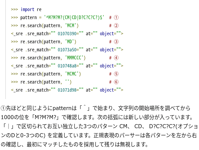Click the 010748a8 match object address
Screen dimensions: 199x150
67,66
